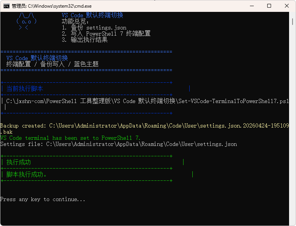Click the green '执行成功' box label
Image resolution: width=296 pixels, height=226 pixels.
(18, 162)
